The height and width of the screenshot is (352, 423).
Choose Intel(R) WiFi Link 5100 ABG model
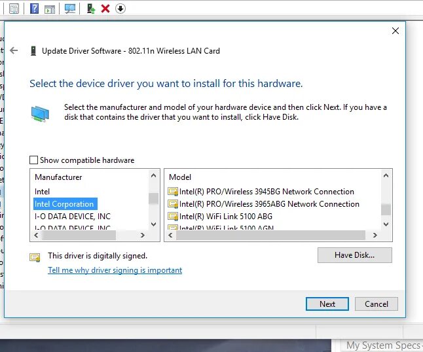pyautogui.click(x=226, y=216)
